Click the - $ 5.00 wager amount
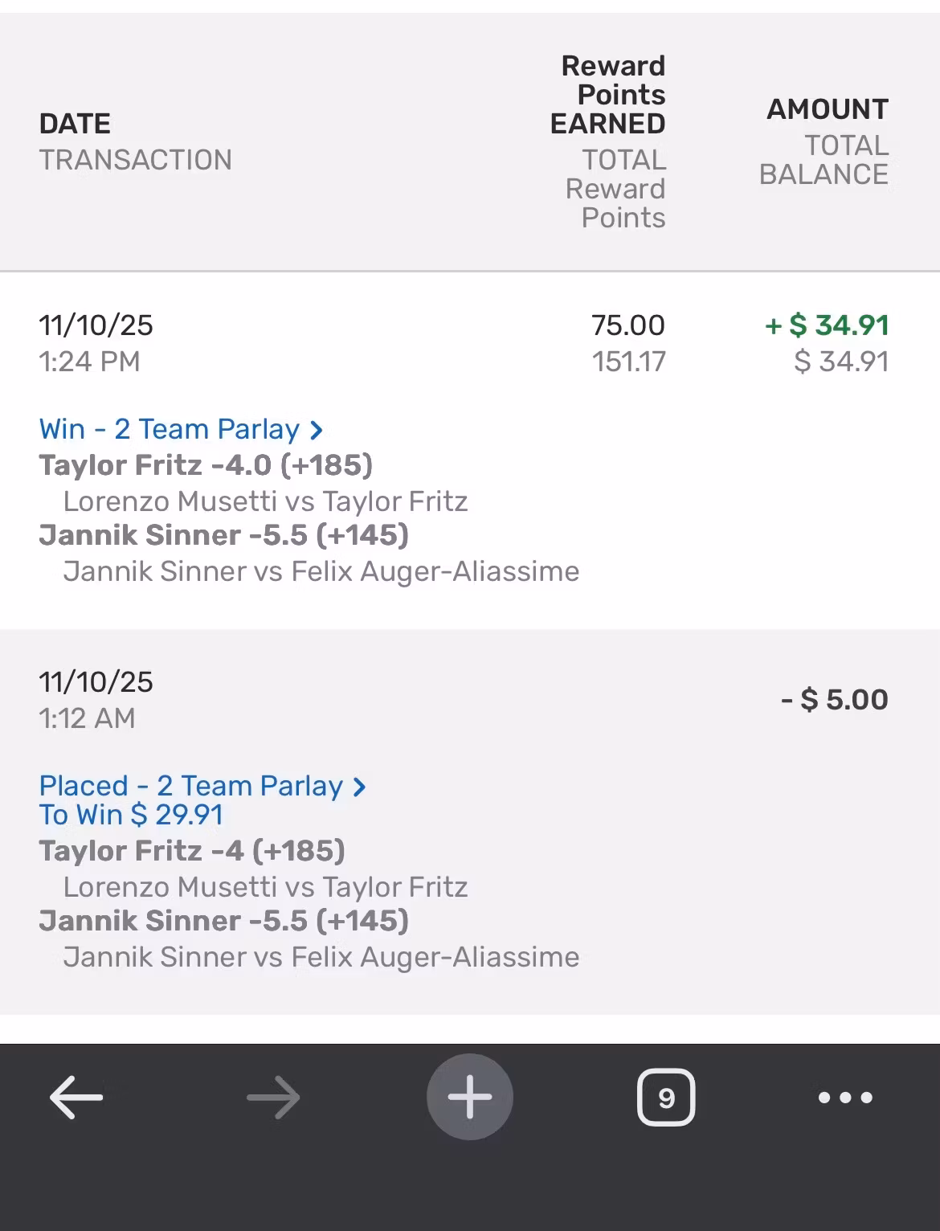Viewport: 940px width, 1231px height. [835, 700]
